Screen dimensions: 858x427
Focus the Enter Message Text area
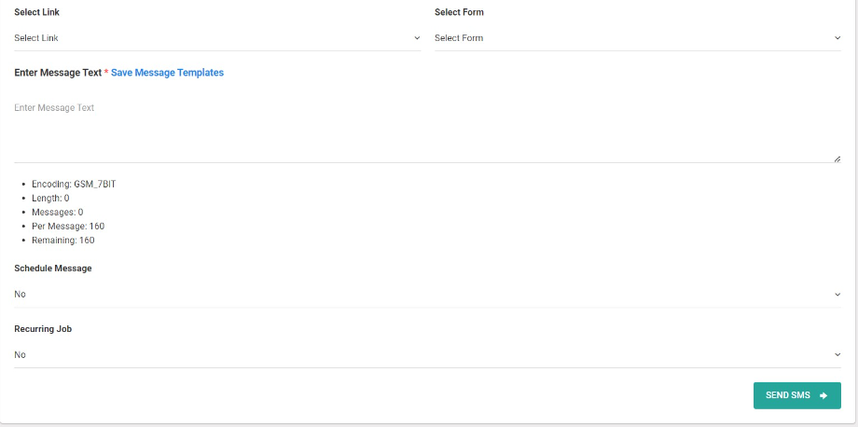[427, 129]
